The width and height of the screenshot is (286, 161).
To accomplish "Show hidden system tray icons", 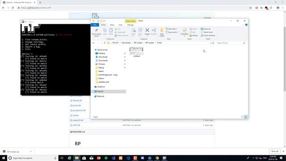I will tap(253, 158).
